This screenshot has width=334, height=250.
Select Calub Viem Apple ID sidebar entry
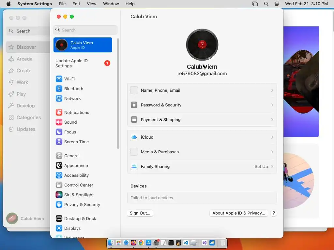(83, 45)
